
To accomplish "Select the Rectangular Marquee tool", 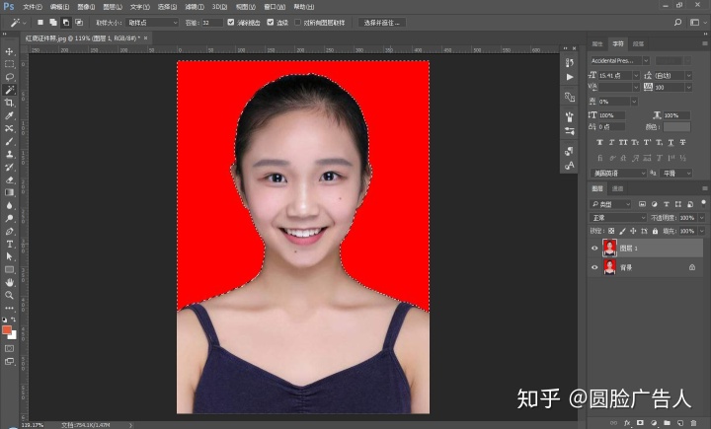I will 9,64.
